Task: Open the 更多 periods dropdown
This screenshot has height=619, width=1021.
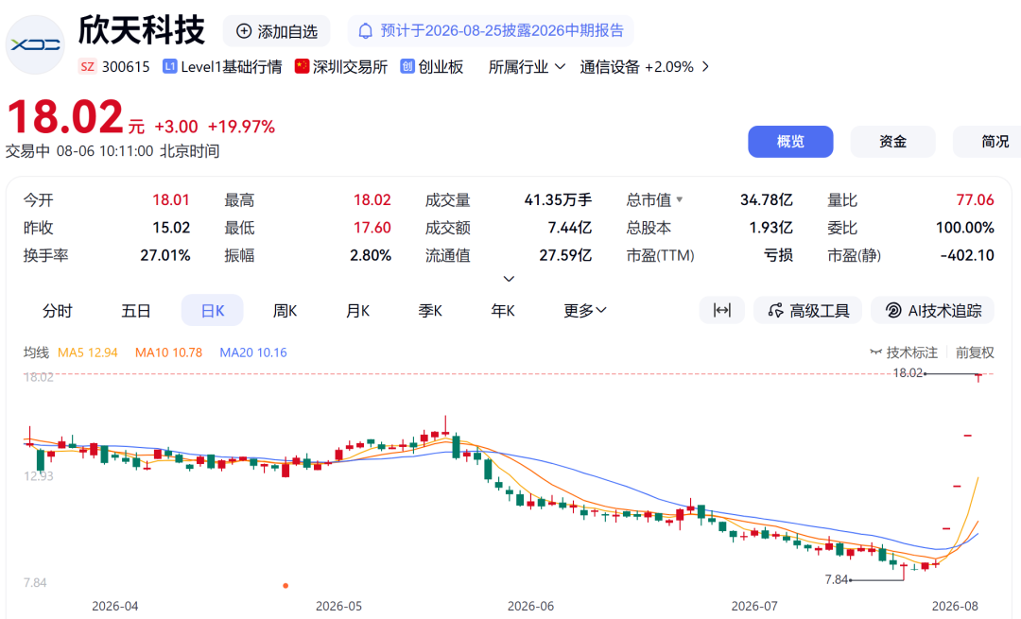Action: [x=585, y=311]
